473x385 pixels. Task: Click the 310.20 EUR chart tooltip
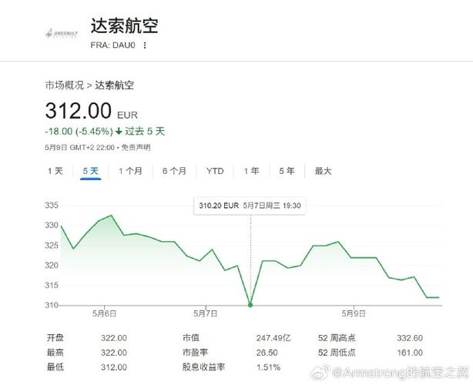pyautogui.click(x=250, y=206)
